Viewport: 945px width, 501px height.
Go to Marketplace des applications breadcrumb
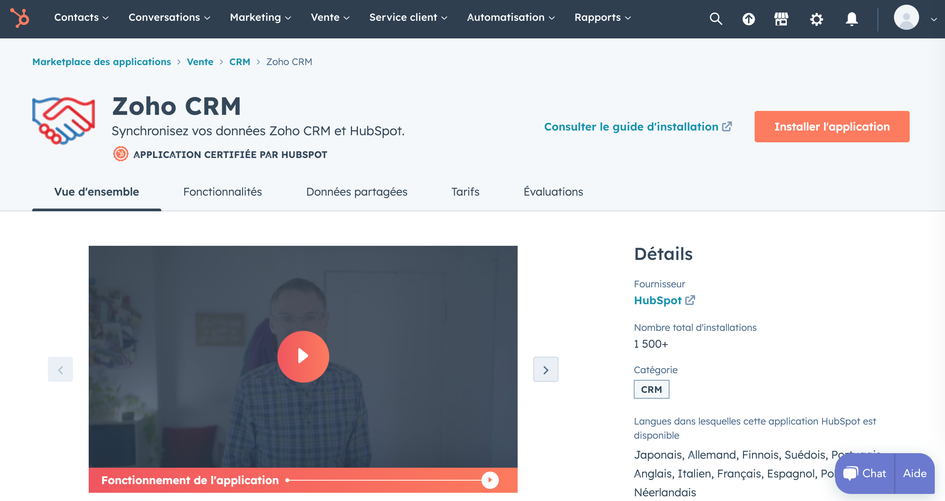[102, 62]
